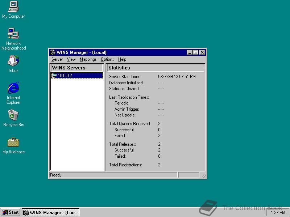Open the View menu
This screenshot has width=290, height=217.
[x=71, y=59]
